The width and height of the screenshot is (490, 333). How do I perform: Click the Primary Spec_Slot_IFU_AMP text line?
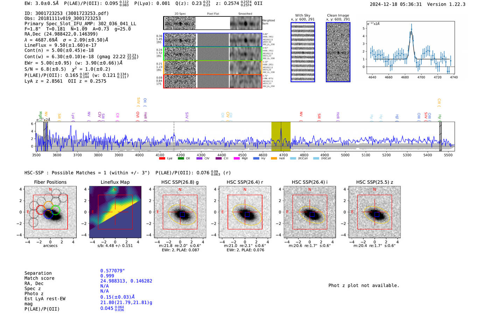coord(80,24)
